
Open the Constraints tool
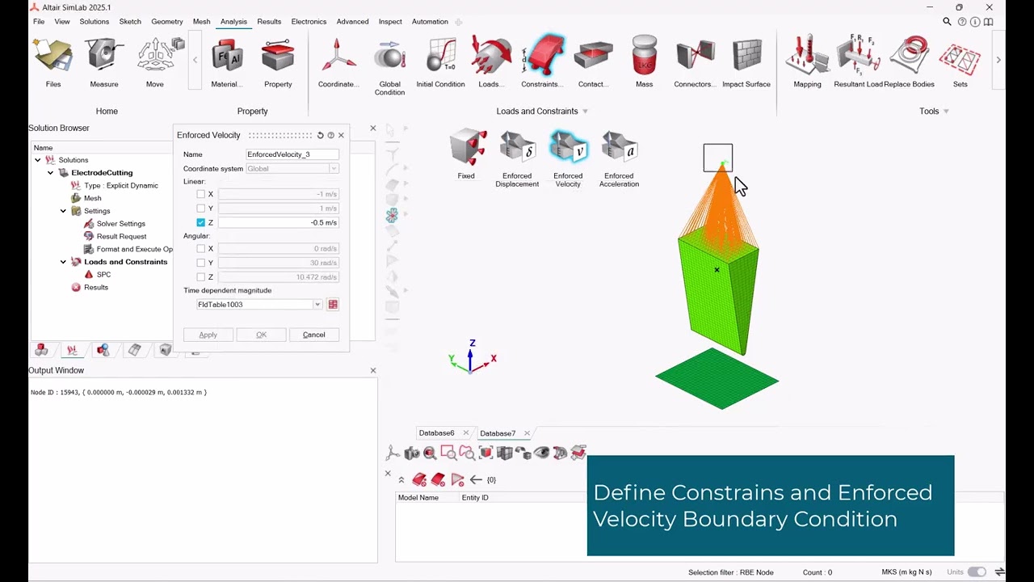(542, 63)
